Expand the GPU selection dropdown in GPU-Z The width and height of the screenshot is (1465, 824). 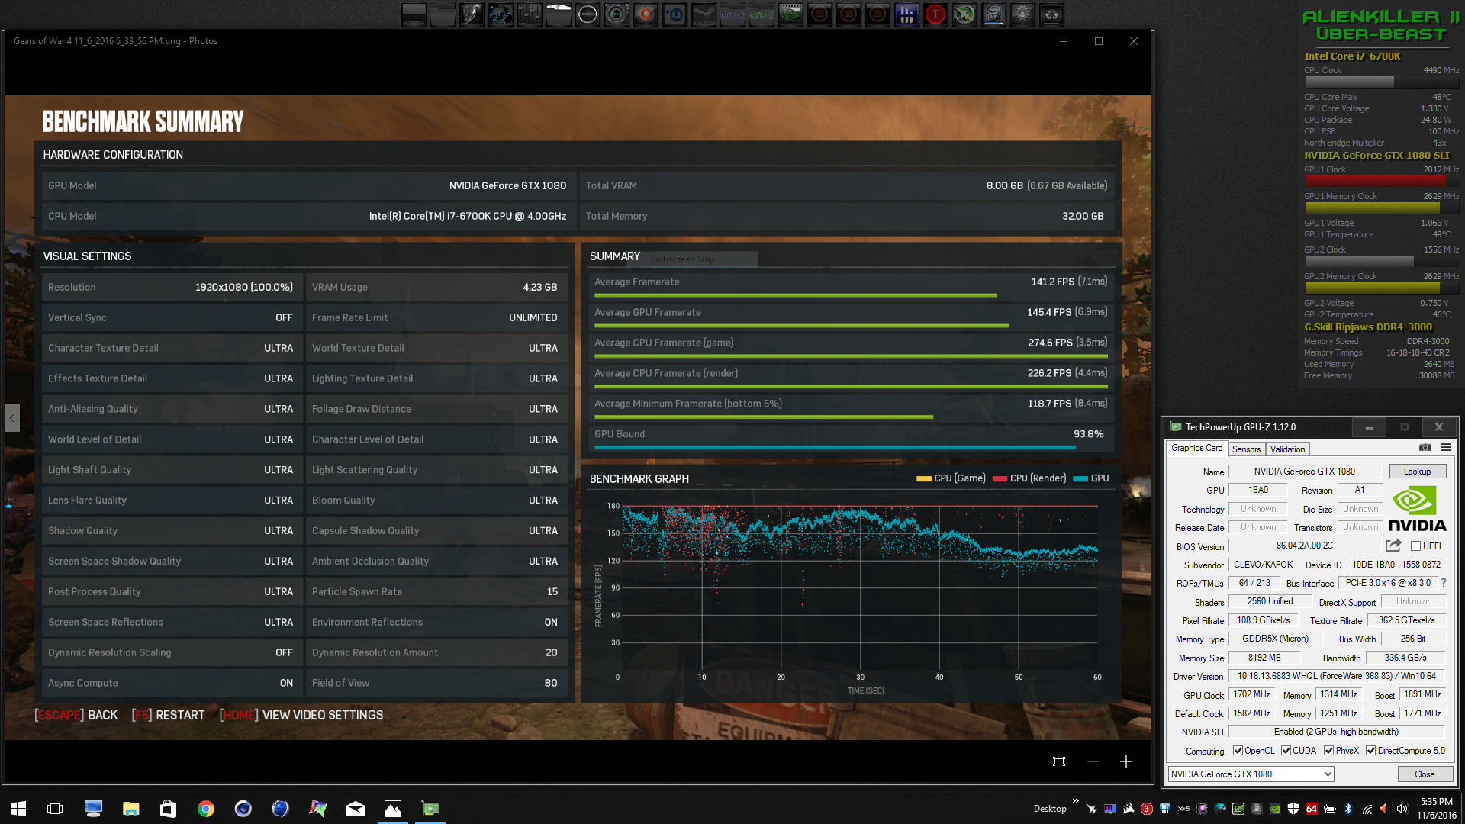(x=1328, y=774)
